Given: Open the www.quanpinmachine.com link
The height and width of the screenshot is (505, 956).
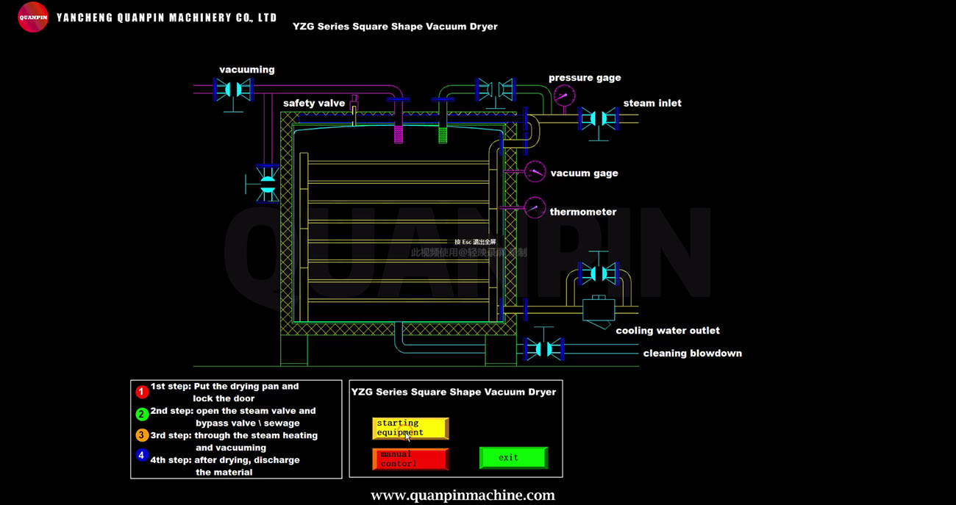Looking at the screenshot, I should (x=463, y=495).
